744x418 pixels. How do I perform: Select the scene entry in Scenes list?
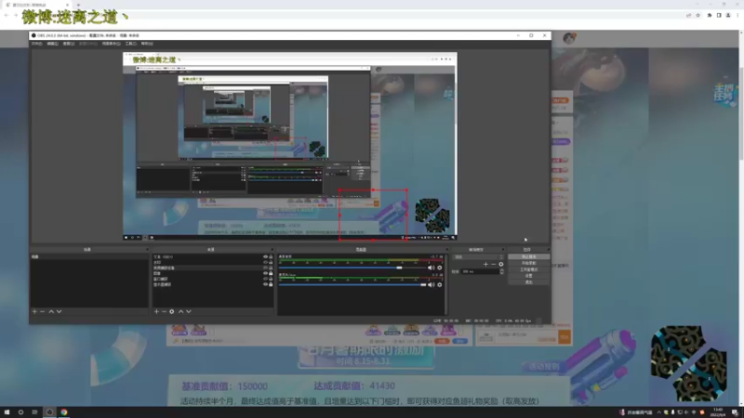[x=89, y=257]
